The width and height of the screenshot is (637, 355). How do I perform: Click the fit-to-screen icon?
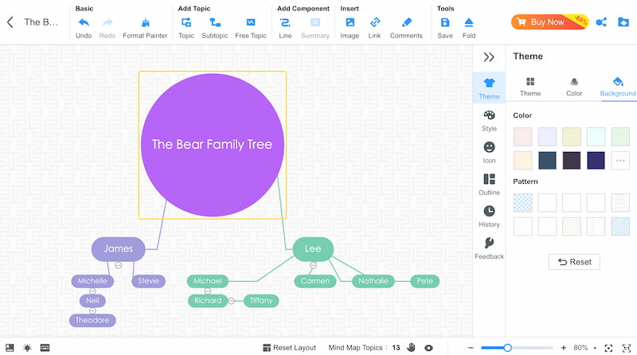(608, 348)
